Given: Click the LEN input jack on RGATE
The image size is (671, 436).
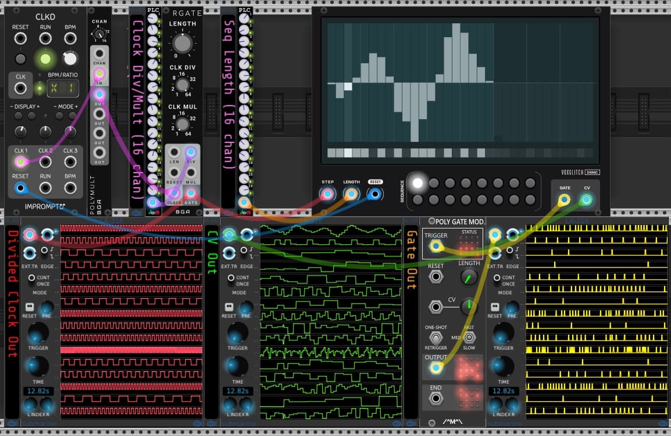Looking at the screenshot, I should tap(174, 153).
